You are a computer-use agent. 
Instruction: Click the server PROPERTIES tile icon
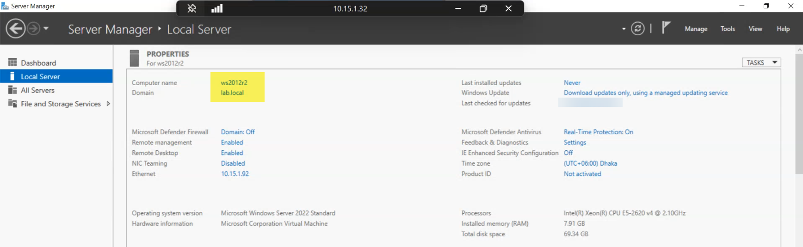[x=134, y=58]
